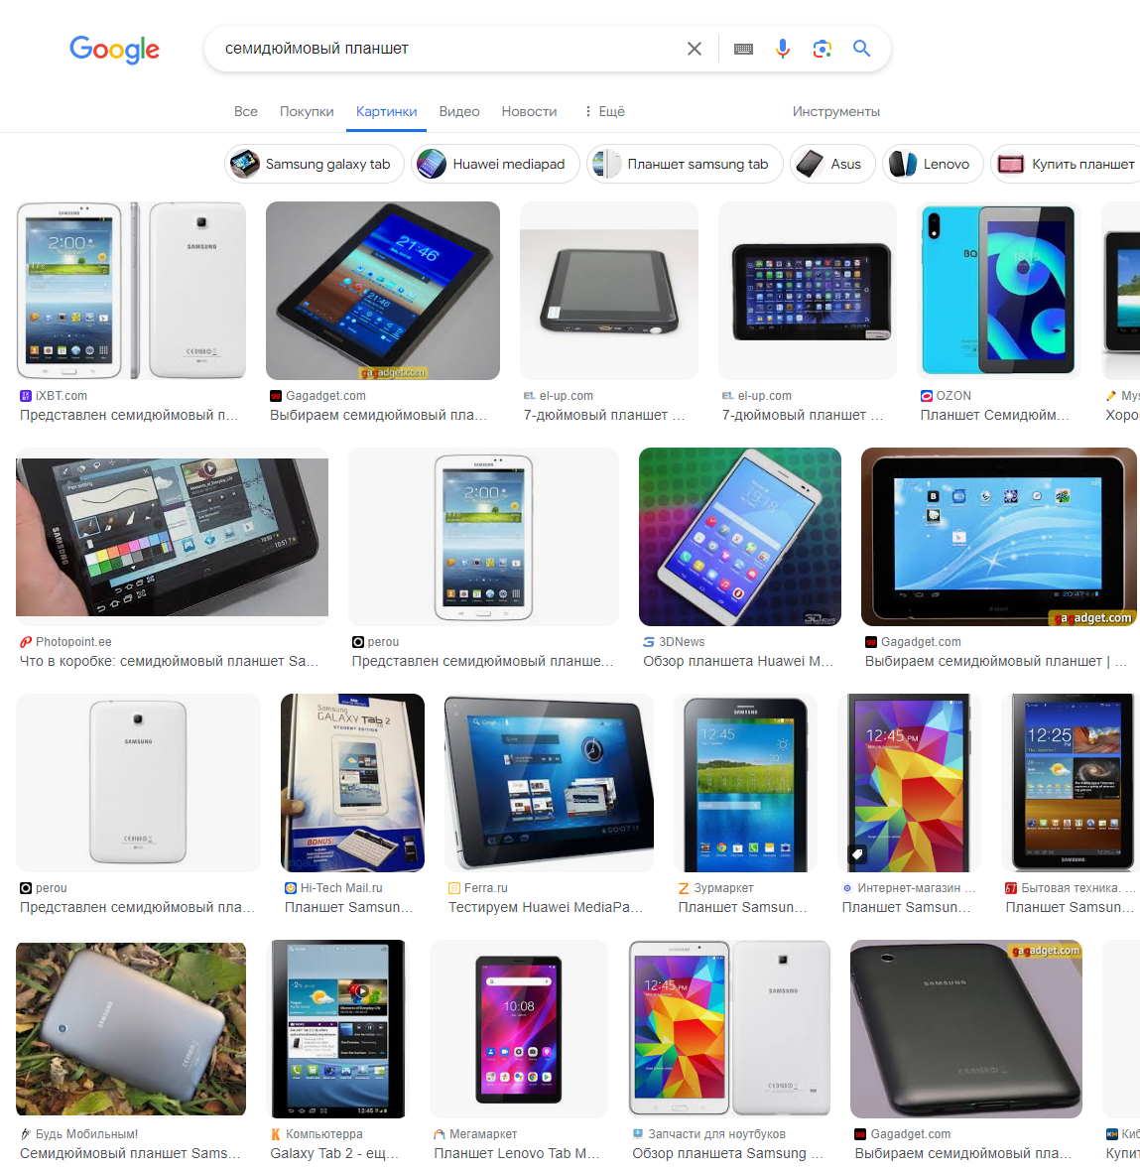Open the on-screen keyboard icon
The height and width of the screenshot is (1170, 1140).
743,49
